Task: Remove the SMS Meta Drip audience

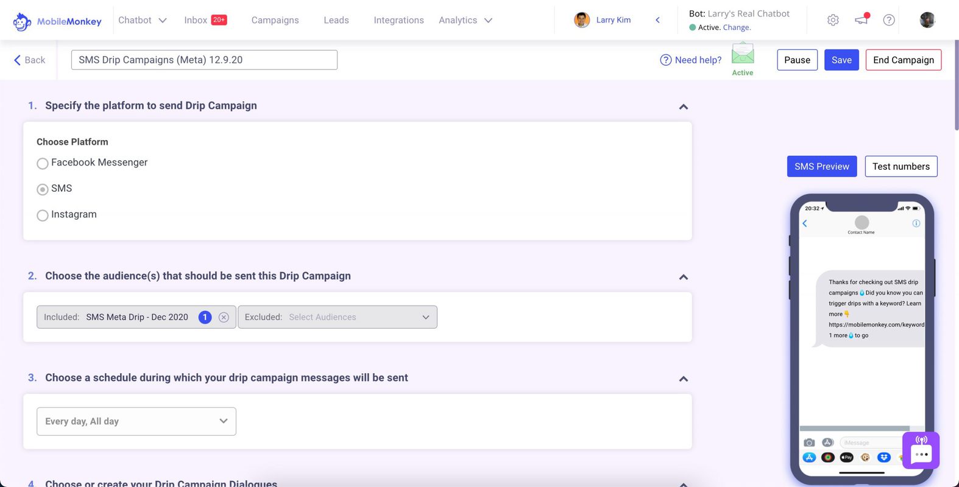Action: coord(224,317)
